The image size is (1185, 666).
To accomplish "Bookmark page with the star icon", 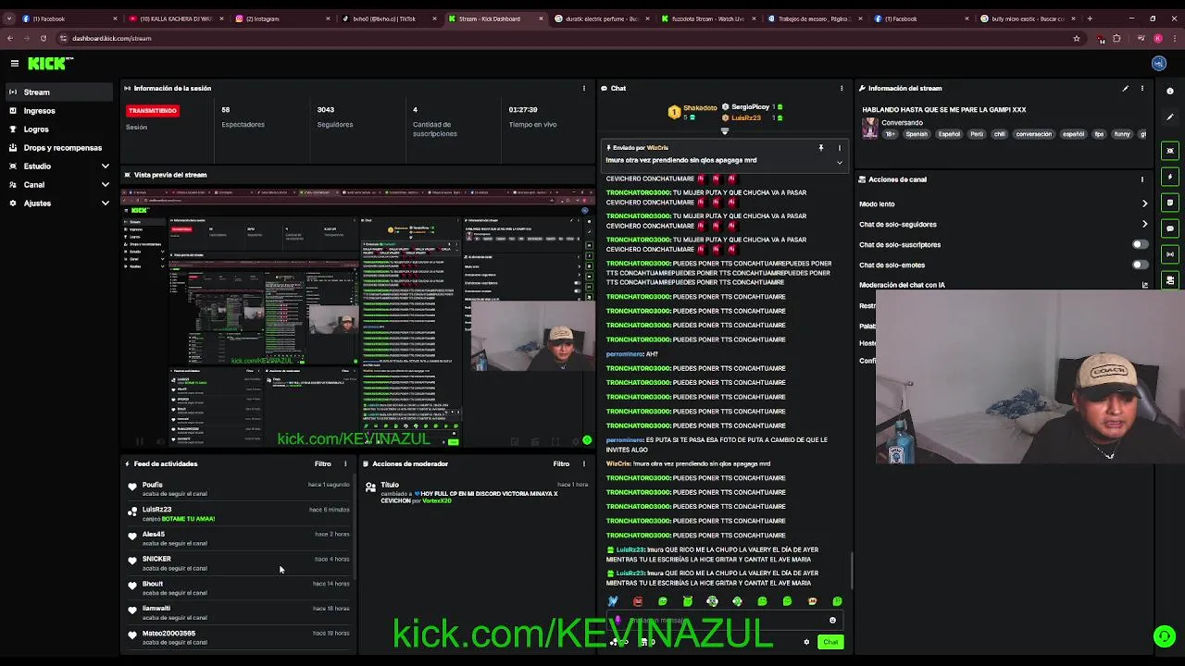I will click(x=1076, y=38).
